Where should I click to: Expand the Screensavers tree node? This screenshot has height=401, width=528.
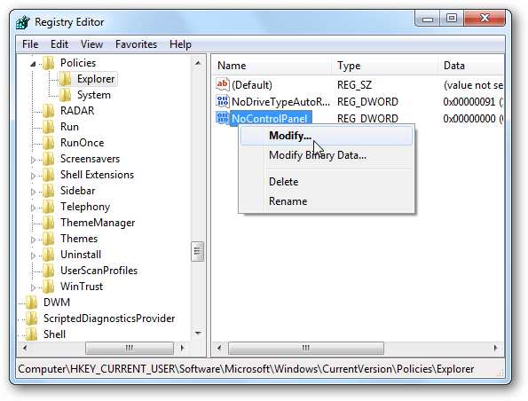33,160
